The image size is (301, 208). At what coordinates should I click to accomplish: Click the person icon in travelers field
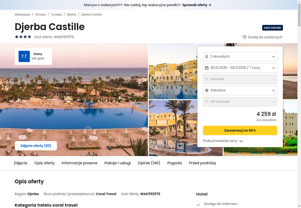[207, 56]
